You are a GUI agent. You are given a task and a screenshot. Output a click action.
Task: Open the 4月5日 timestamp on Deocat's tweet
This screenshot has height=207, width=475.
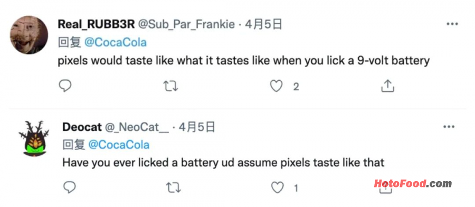pyautogui.click(x=197, y=127)
